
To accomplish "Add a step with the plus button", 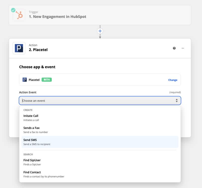I will [100, 31].
